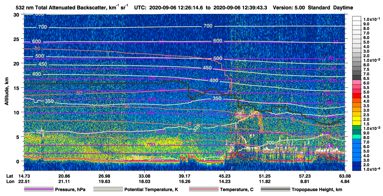Image resolution: width=383 pixels, height=196 pixels.
Task: Select longitude value 18.03
Action: click(x=144, y=182)
